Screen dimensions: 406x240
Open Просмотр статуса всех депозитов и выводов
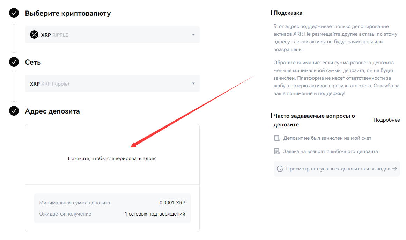(x=338, y=169)
